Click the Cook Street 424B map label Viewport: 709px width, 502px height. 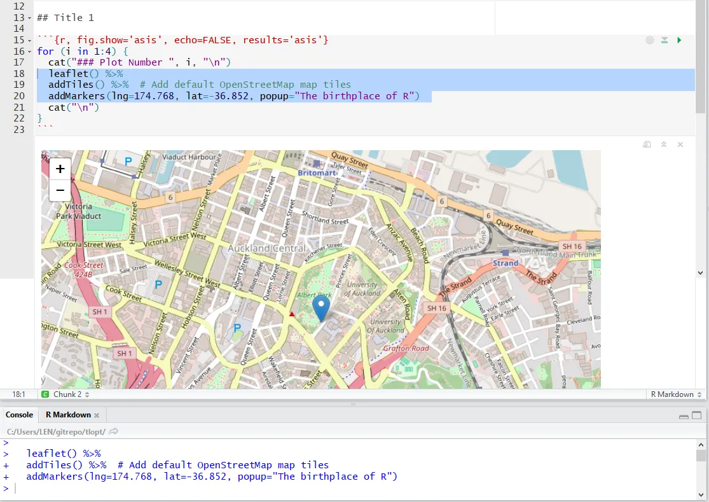84,270
